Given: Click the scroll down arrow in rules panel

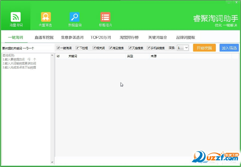Looking at the screenshot, I should (52, 162).
